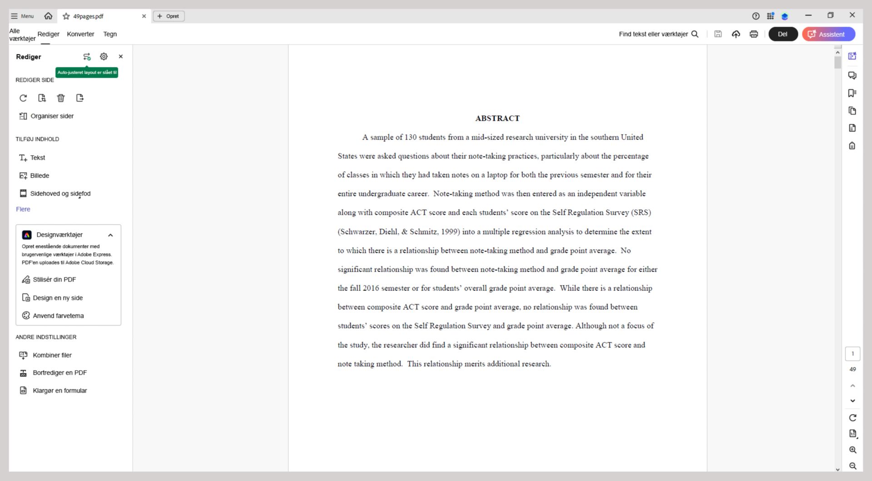Add Billede image tool
Viewport: 872px width, 481px height.
(x=34, y=175)
